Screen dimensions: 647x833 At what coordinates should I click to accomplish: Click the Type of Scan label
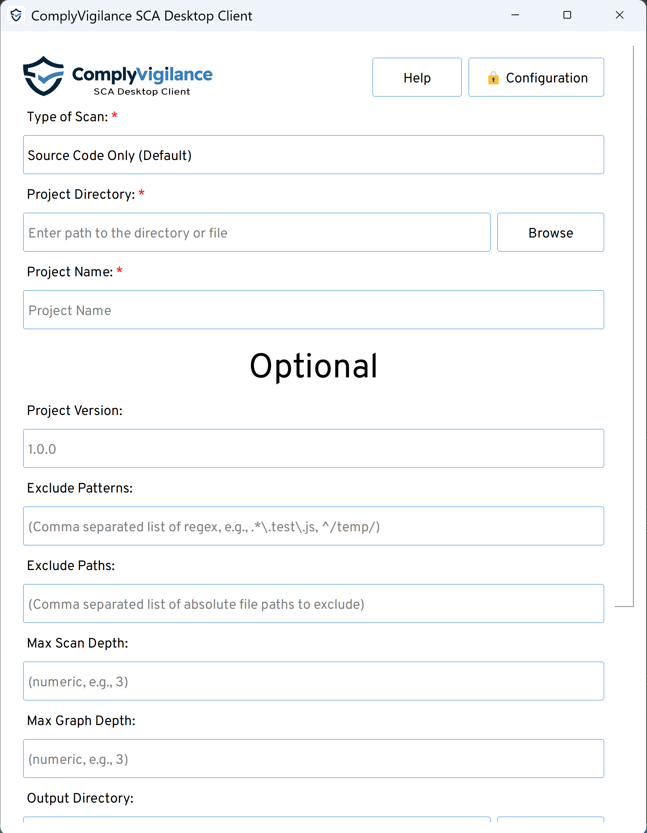(x=68, y=117)
